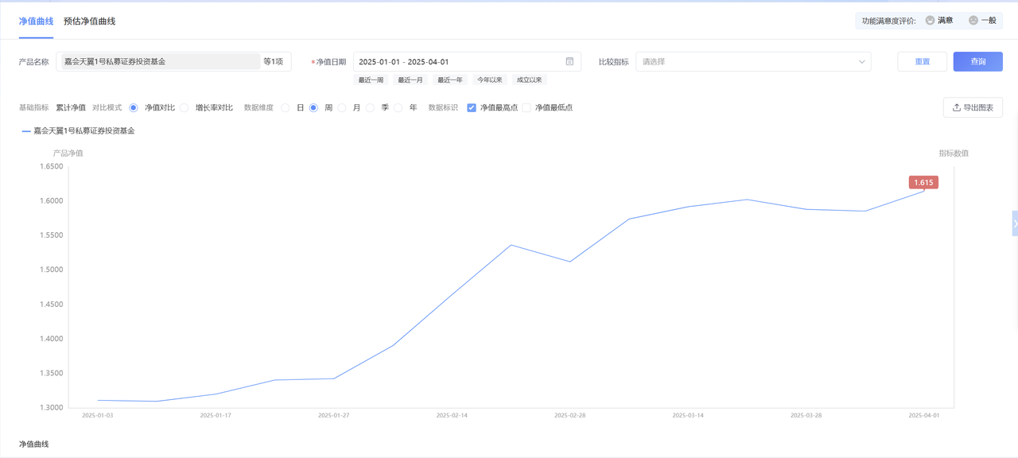
Task: Enable the 净值最低点 checkbox
Action: click(x=526, y=107)
